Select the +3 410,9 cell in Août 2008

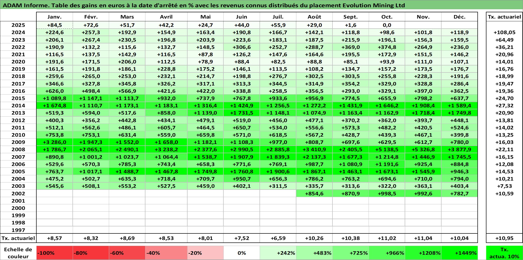(314, 149)
